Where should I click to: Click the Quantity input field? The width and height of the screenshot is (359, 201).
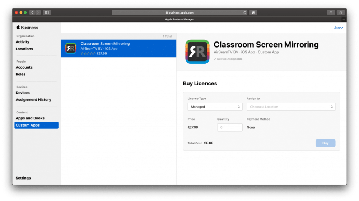click(x=230, y=127)
